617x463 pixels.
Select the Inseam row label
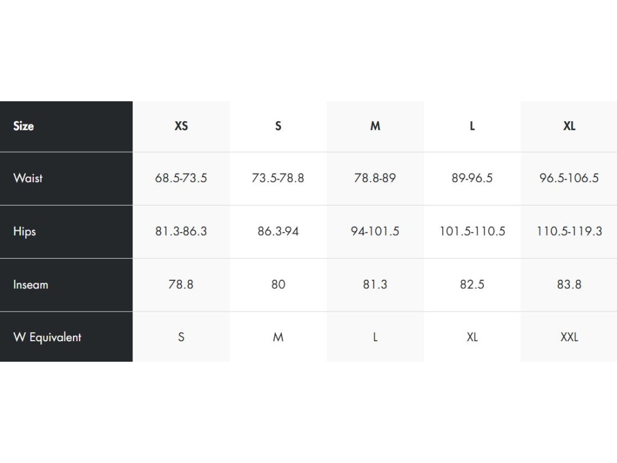[x=31, y=285]
